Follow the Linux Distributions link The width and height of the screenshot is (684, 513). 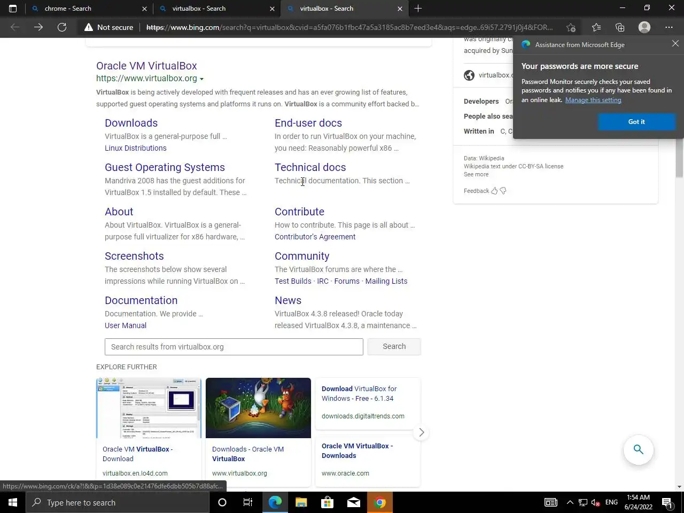tap(135, 148)
